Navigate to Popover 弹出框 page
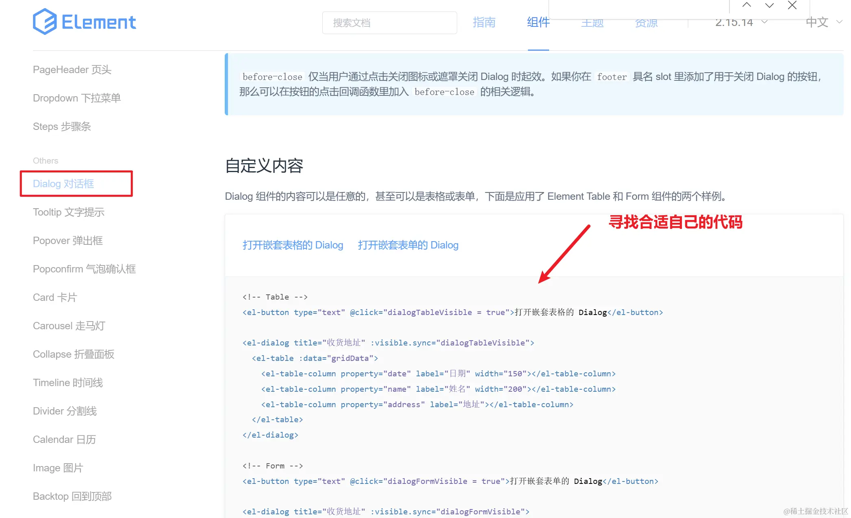Viewport: 851px width, 518px height. point(68,241)
